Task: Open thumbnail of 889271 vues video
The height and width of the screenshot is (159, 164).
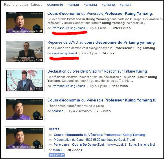Action: (25, 23)
